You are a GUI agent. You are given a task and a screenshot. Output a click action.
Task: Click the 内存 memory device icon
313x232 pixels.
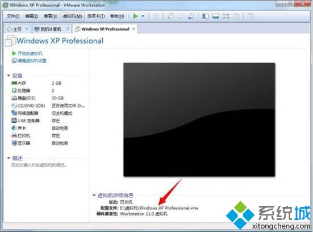pos(14,83)
